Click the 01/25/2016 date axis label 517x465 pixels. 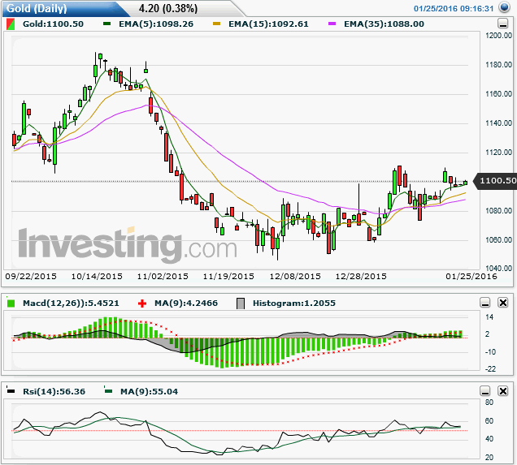coord(471,277)
